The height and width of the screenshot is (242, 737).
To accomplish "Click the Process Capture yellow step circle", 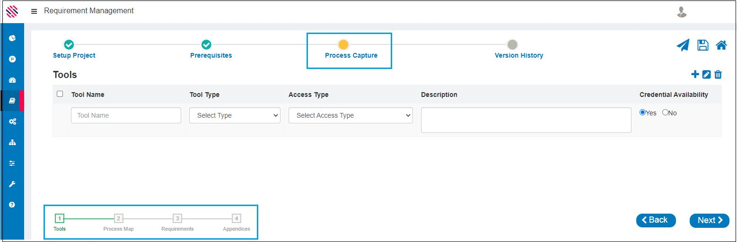I will [343, 45].
